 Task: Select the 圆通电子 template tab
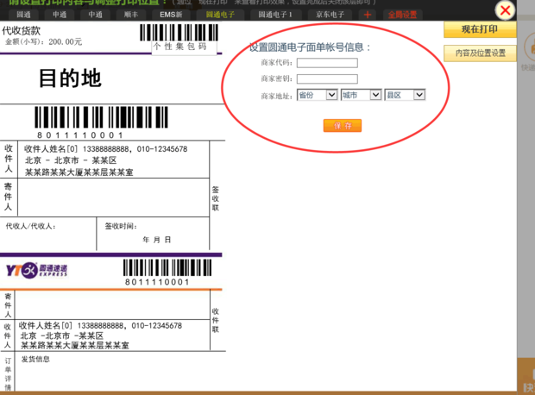(220, 15)
